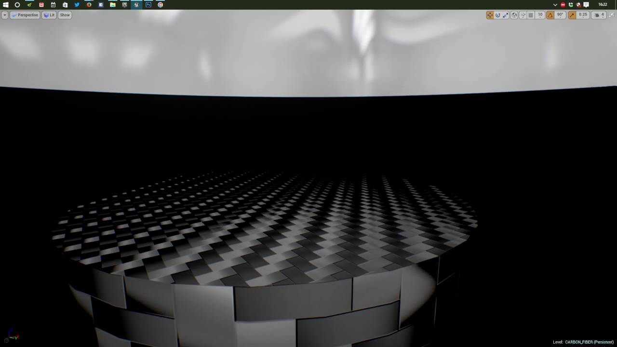Open the Perspective view type menu

pos(25,15)
